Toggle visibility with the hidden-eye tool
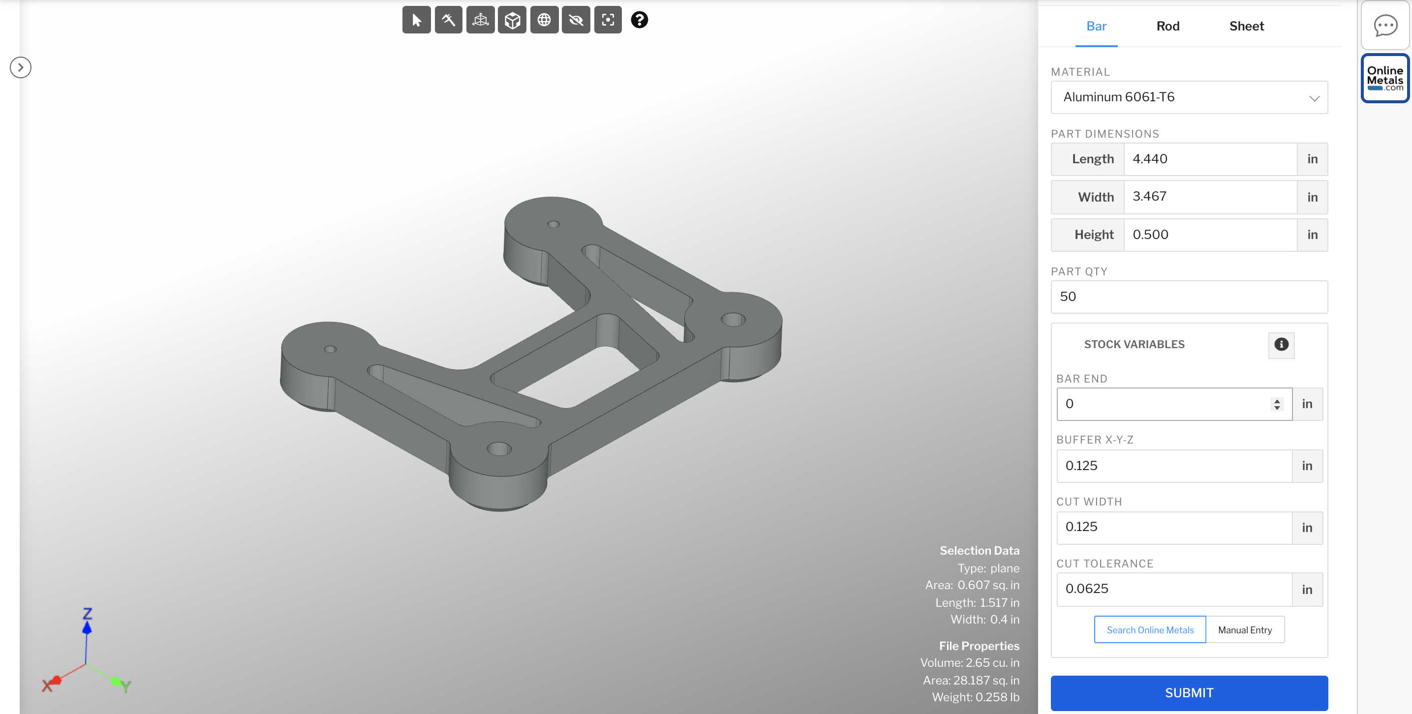 (576, 19)
